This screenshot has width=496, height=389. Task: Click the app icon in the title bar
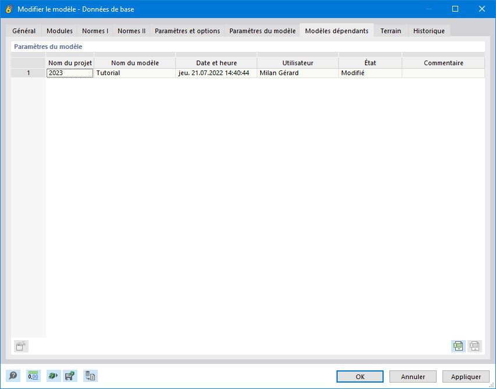(9, 9)
